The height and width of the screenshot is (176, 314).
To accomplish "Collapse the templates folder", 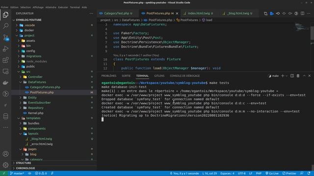I will click(x=54, y=118).
